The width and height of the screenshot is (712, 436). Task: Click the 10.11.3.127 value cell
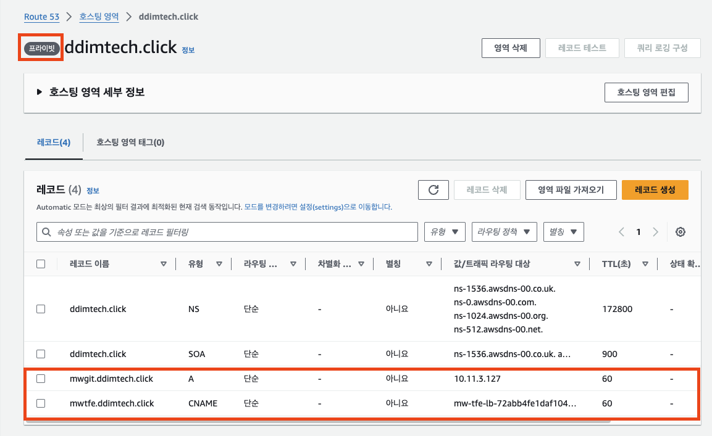pyautogui.click(x=477, y=379)
